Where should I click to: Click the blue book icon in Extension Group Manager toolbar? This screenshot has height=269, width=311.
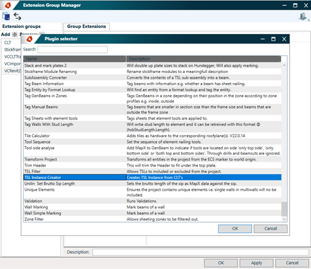[x=6, y=16]
